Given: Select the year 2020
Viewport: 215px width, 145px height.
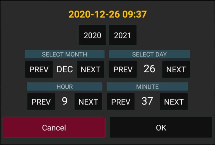Looking at the screenshot, I should point(92,35).
